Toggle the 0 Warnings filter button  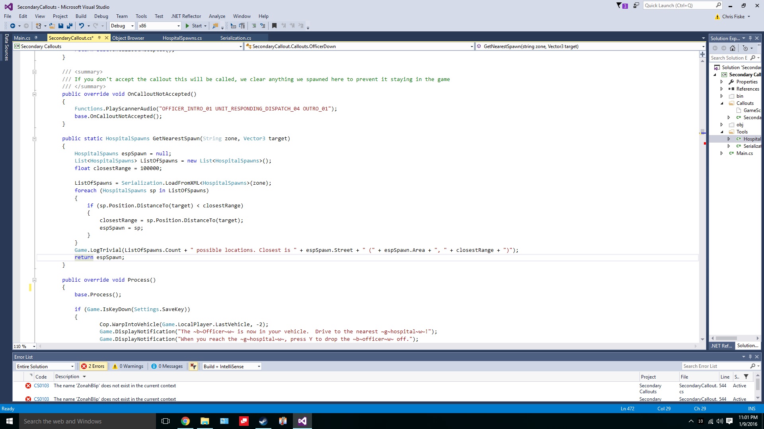click(x=128, y=366)
